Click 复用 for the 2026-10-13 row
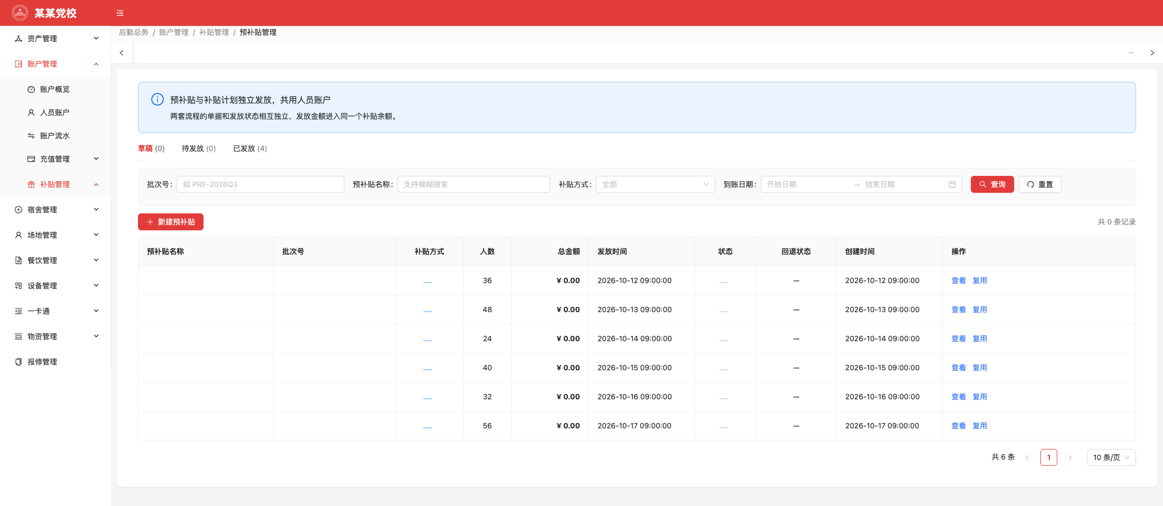This screenshot has width=1163, height=506. point(980,310)
